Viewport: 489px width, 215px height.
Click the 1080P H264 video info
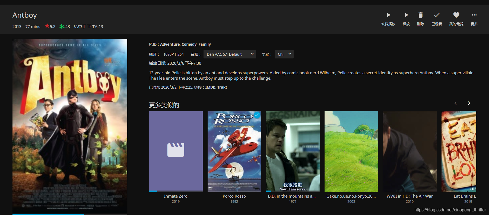tap(173, 54)
